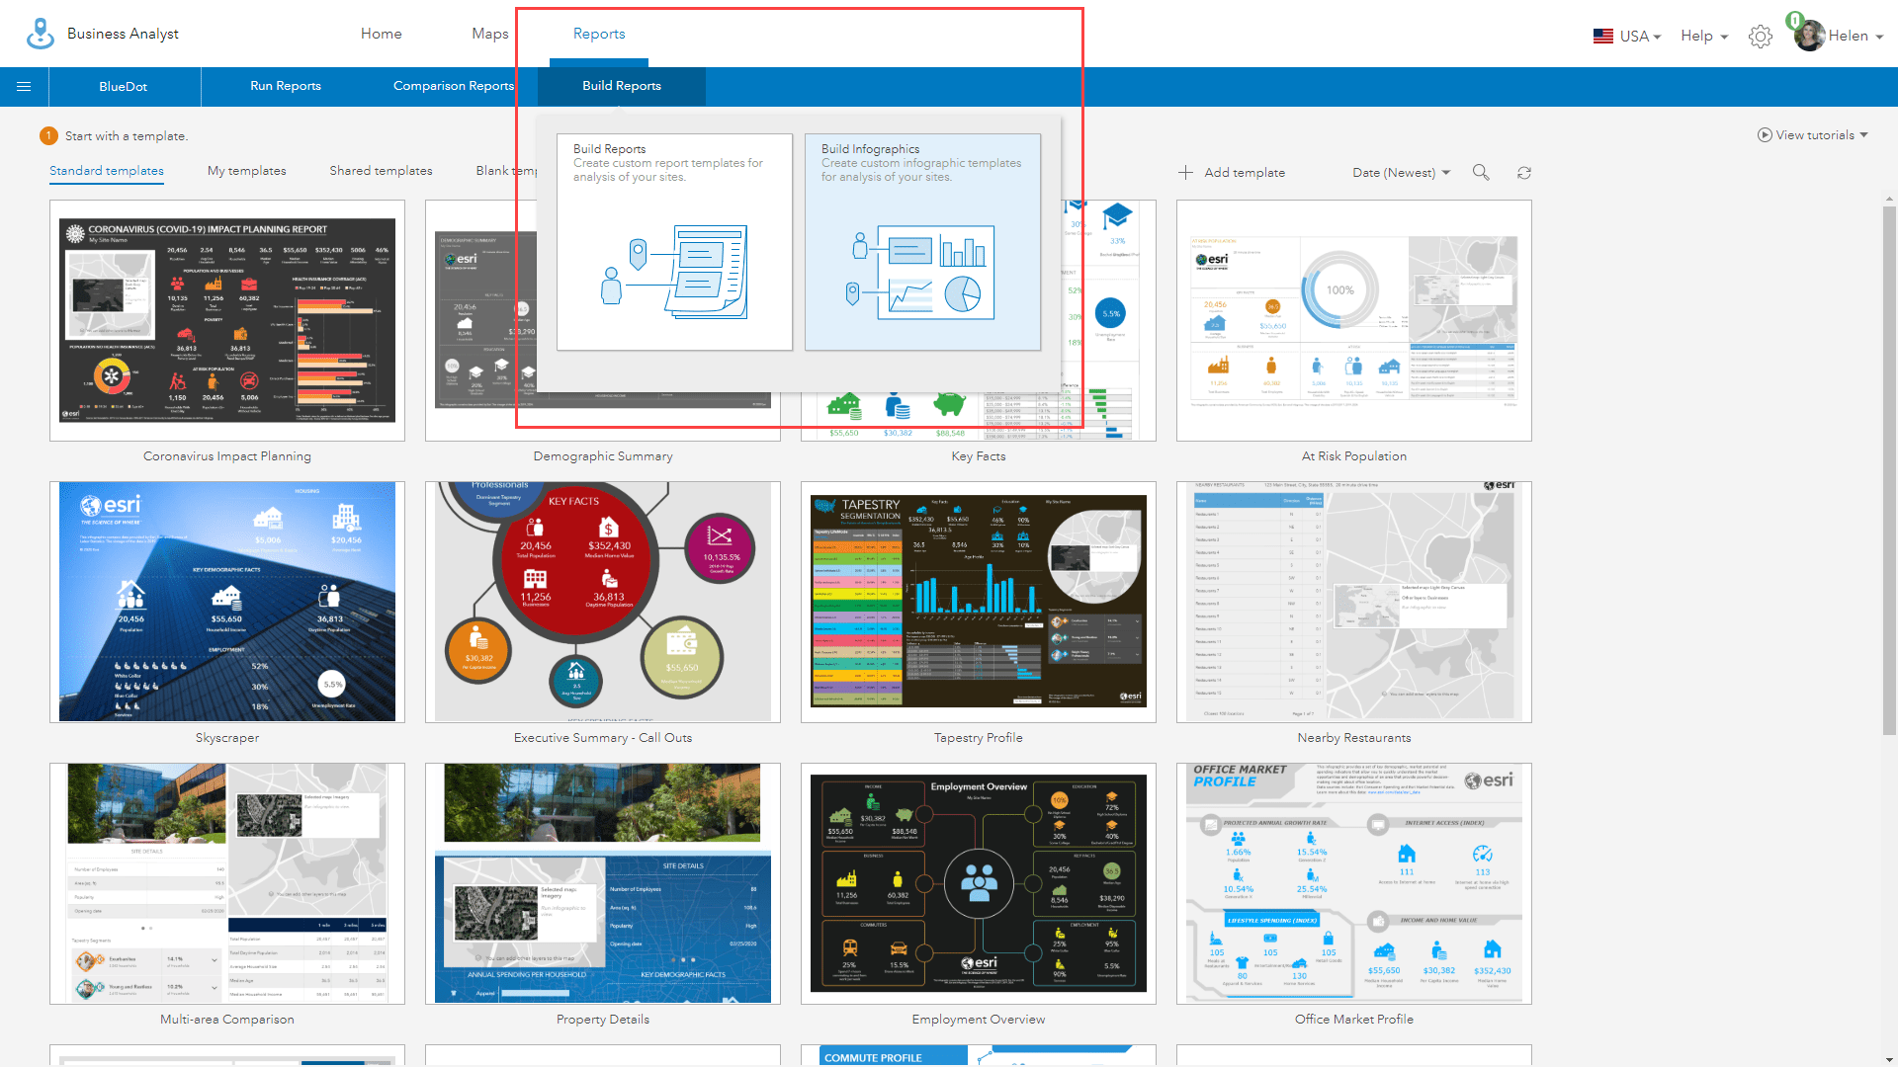
Task: Click the vertical page scrollbar
Action: coord(1890,469)
